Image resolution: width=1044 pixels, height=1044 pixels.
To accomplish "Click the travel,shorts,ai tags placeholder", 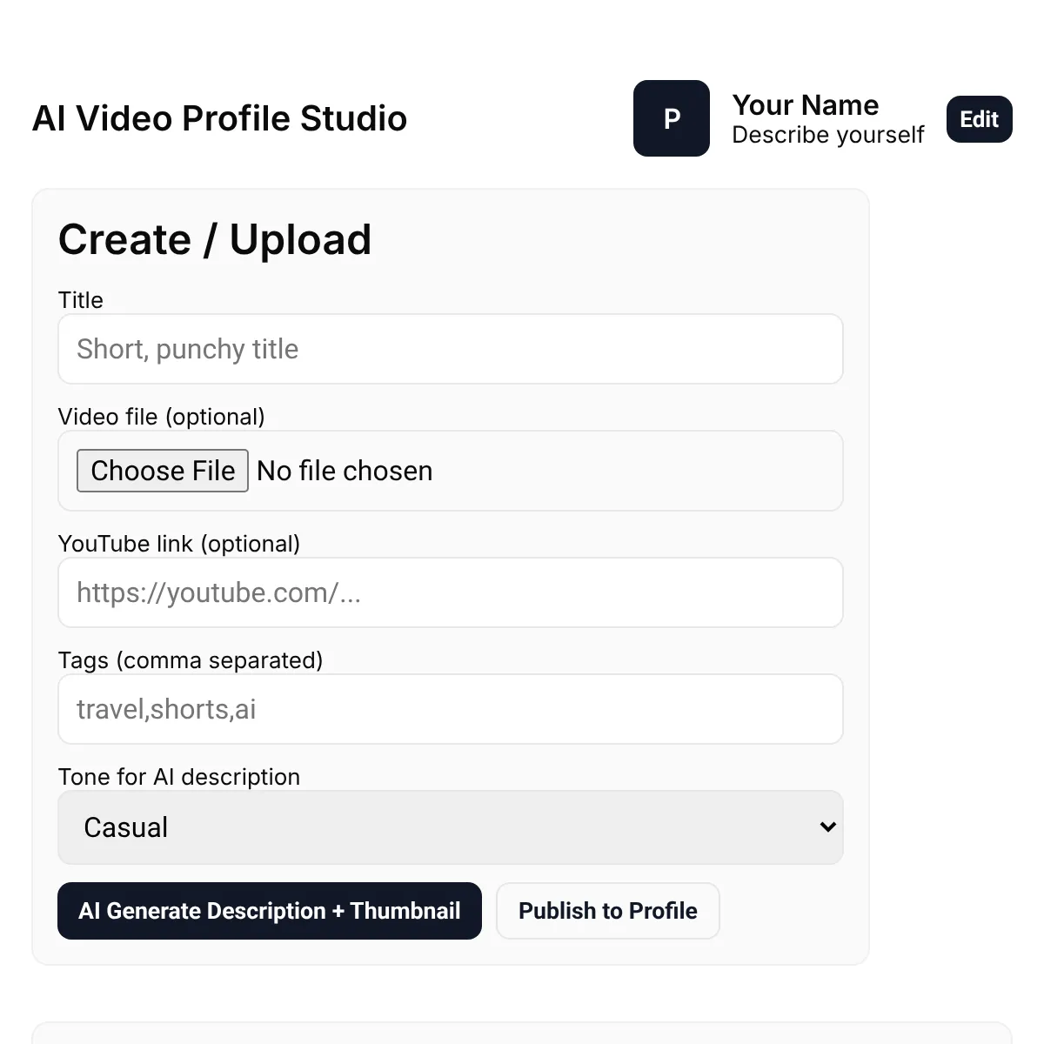I will [166, 709].
